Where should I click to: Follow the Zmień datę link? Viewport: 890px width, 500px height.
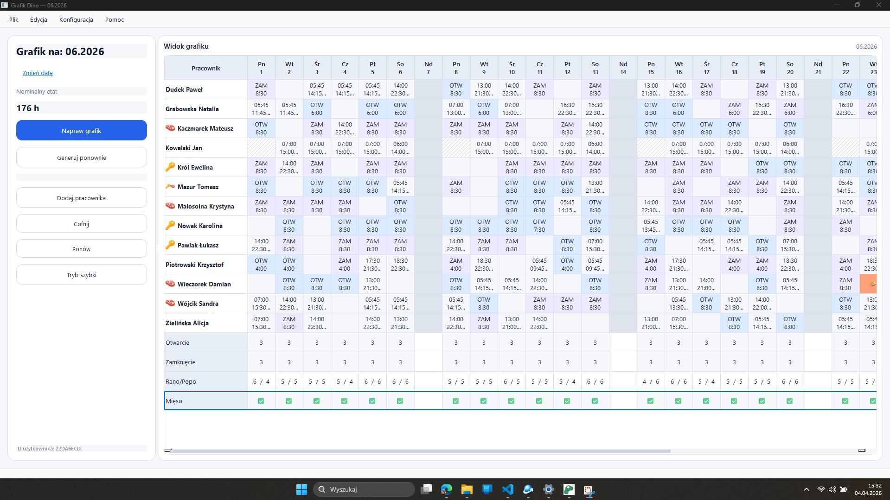tap(38, 73)
